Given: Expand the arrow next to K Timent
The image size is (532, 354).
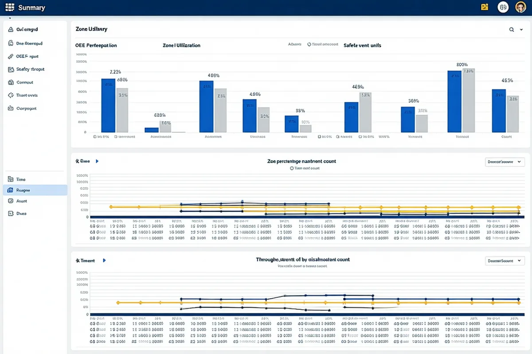Looking at the screenshot, I should pyautogui.click(x=104, y=261).
